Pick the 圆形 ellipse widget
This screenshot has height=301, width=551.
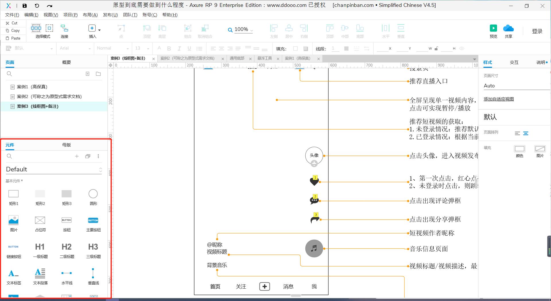click(93, 197)
